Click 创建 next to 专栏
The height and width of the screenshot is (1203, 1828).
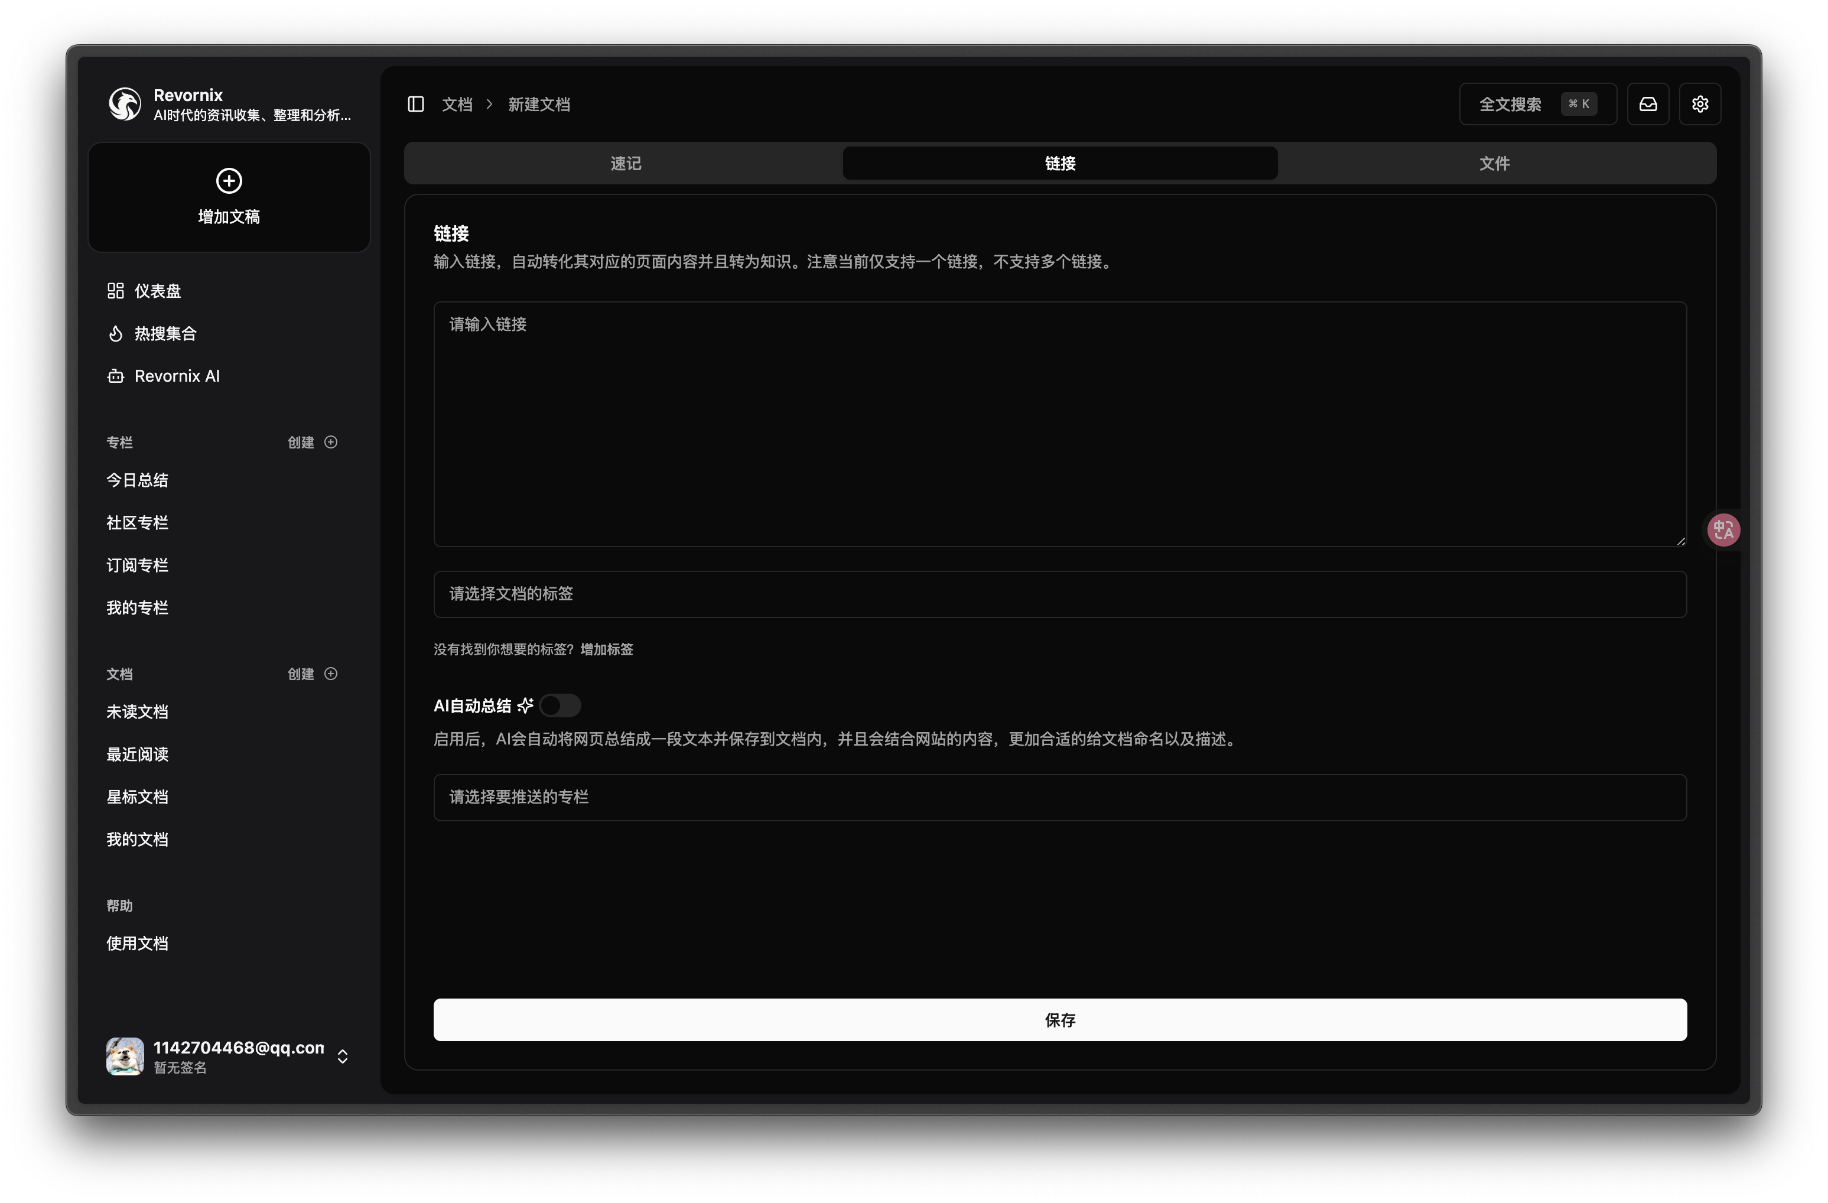(x=301, y=442)
